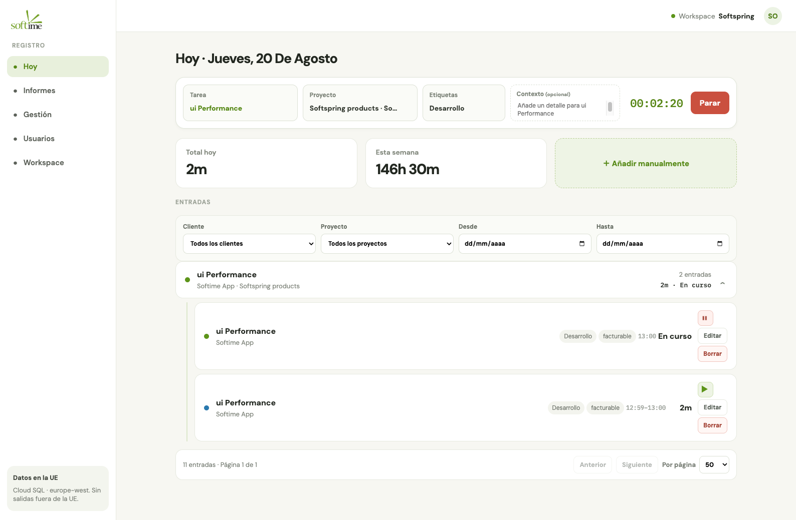Click the Softime logo

(x=27, y=20)
